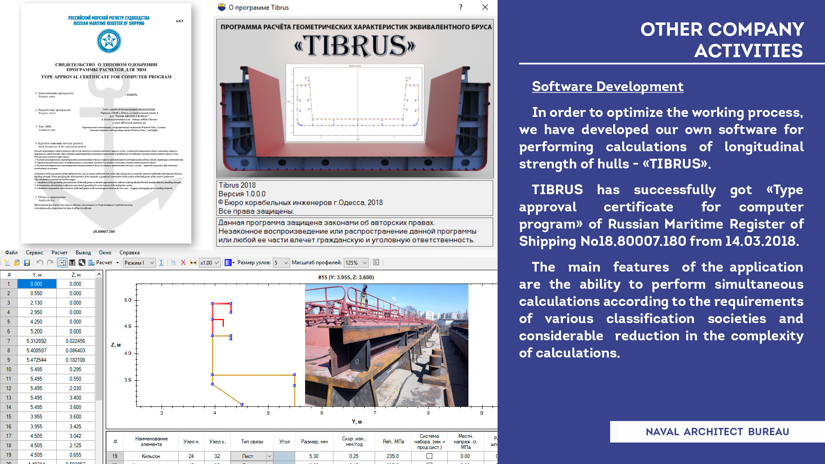
Task: Open the Вывод menu
Action: (x=83, y=253)
